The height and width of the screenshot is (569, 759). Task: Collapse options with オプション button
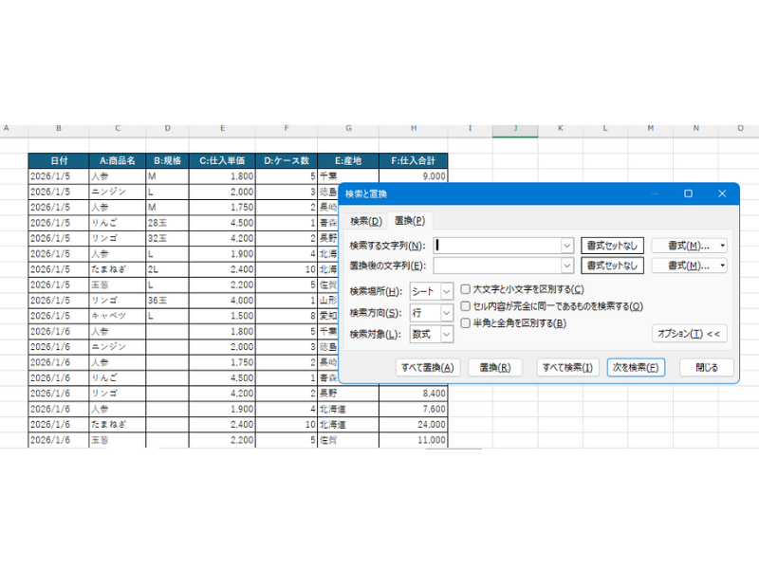click(x=690, y=334)
